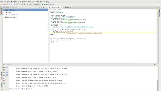Screen dimensions: 161x91
Task: Click the Paste clipboard icon
Action: 19,5
